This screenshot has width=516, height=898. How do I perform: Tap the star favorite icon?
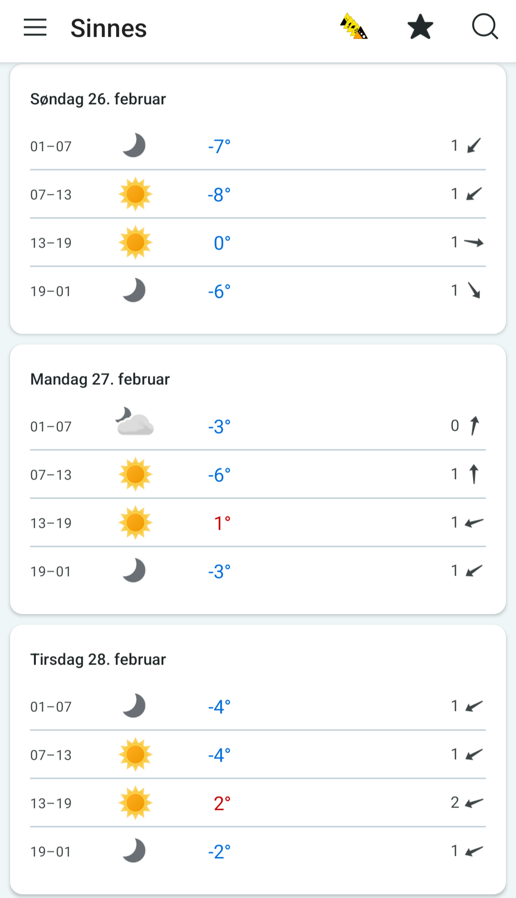420,27
